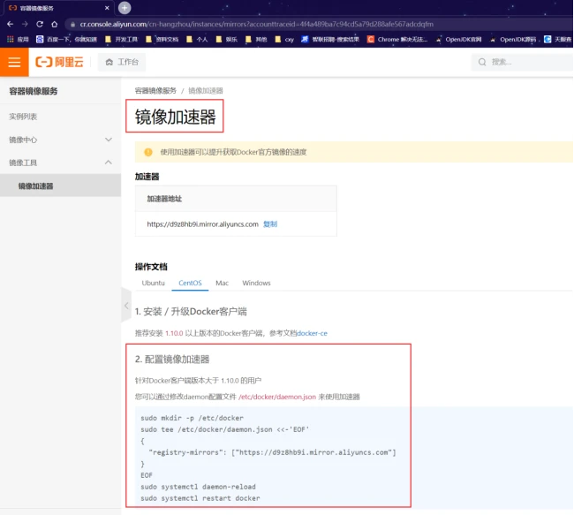
Task: Switch to the CentOS tab
Action: (x=190, y=283)
